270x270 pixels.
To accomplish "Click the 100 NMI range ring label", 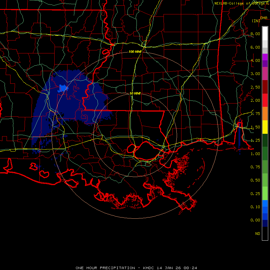I will click(x=135, y=52).
